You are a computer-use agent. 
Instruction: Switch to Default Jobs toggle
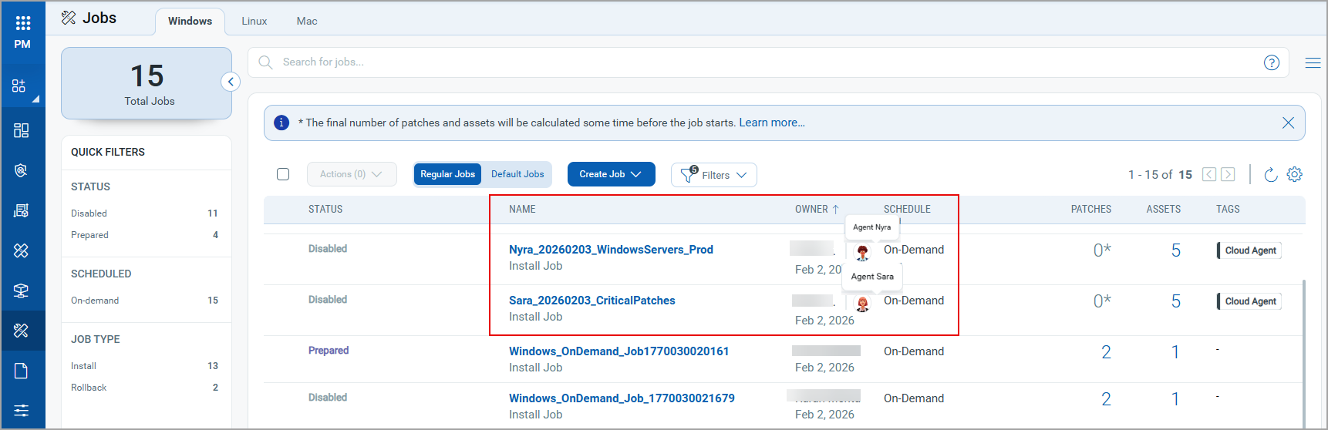(x=517, y=174)
